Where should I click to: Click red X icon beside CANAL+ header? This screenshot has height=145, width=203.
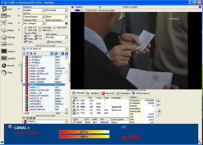pos(73,7)
